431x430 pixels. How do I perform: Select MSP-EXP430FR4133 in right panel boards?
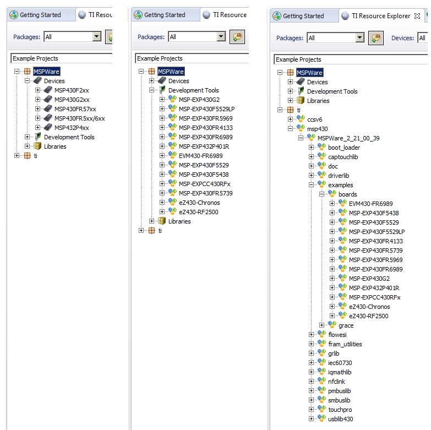coord(376,241)
